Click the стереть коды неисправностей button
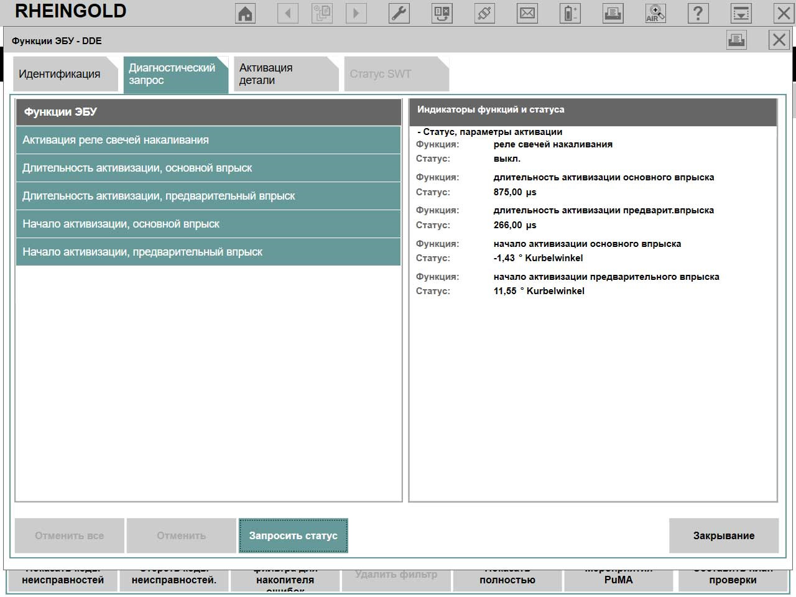Image resolution: width=796 pixels, height=597 pixels. (x=174, y=580)
